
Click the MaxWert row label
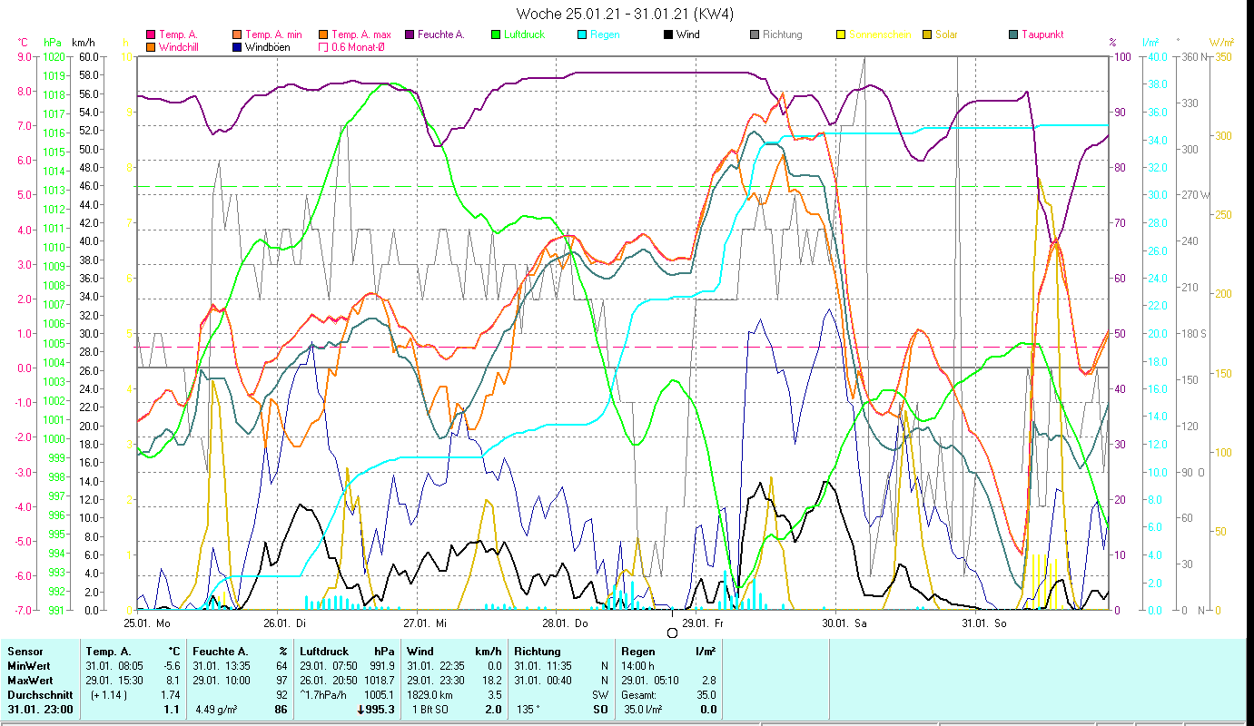31,681
